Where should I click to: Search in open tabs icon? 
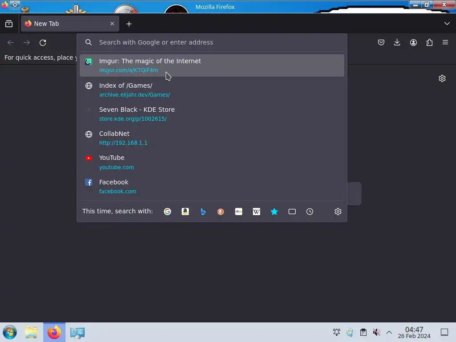click(292, 212)
